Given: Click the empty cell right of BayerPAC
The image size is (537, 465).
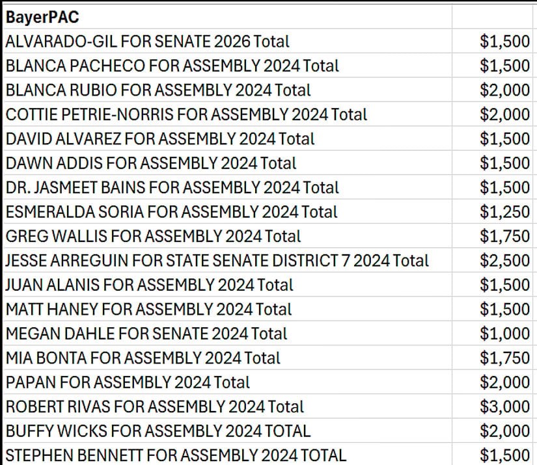Looking at the screenshot, I should pyautogui.click(x=494, y=18).
